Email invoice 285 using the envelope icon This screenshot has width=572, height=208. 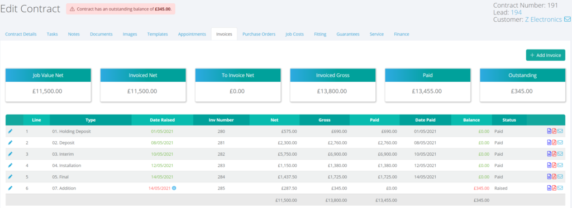tap(560, 188)
